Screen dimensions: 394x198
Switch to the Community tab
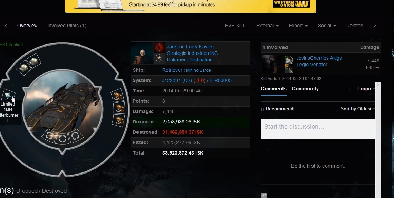(x=305, y=89)
